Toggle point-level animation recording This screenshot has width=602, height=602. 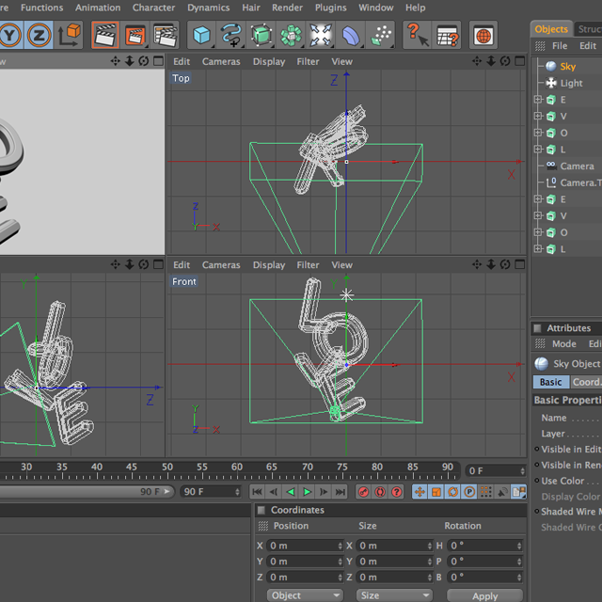pyautogui.click(x=486, y=492)
